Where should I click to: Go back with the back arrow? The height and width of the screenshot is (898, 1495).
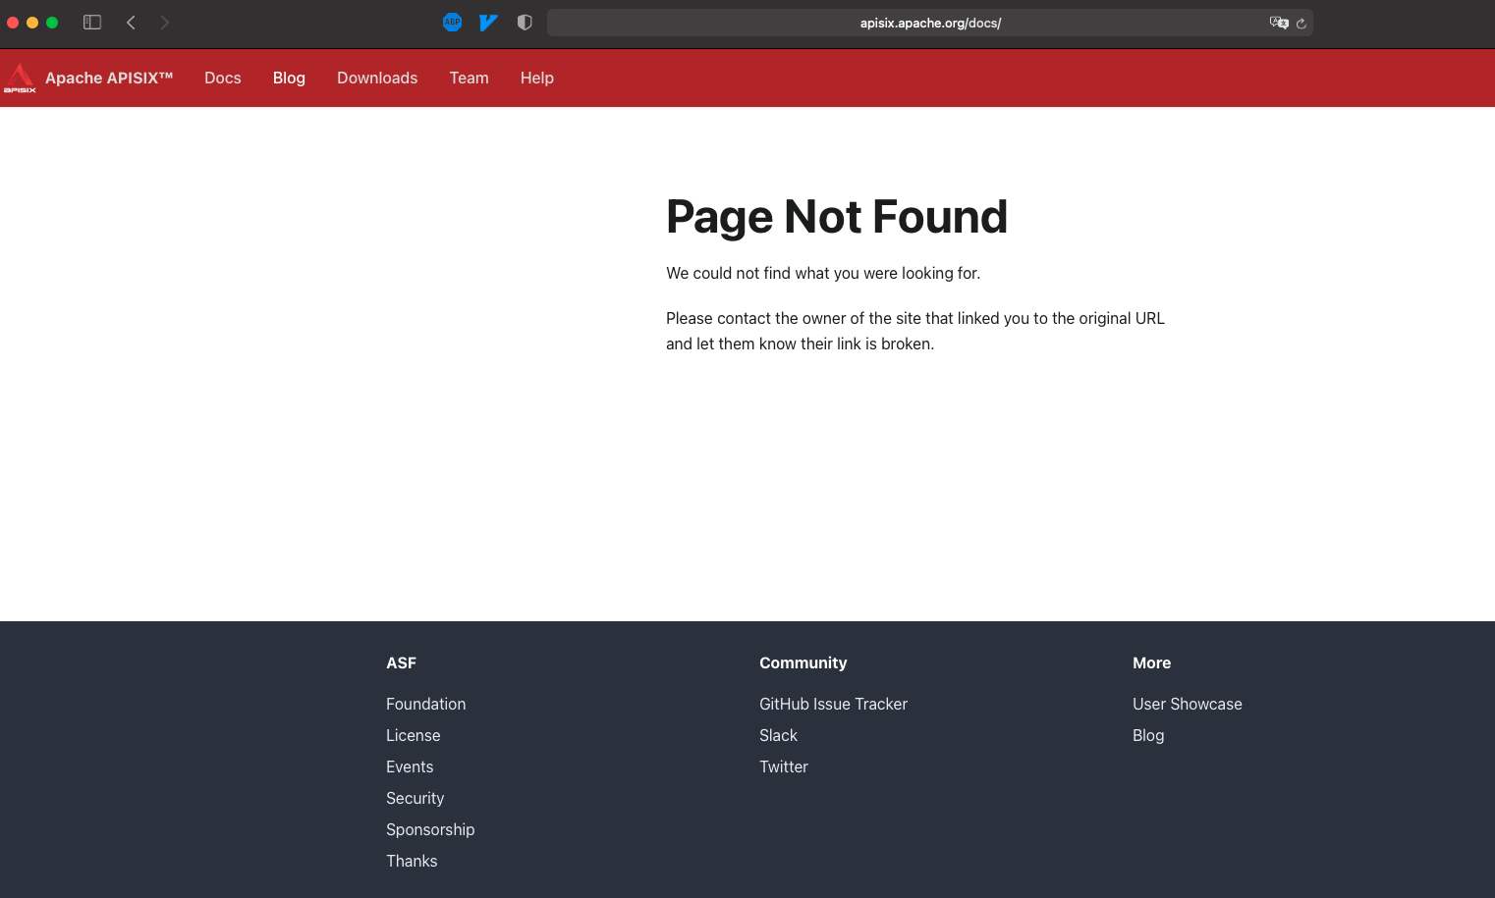(x=131, y=22)
